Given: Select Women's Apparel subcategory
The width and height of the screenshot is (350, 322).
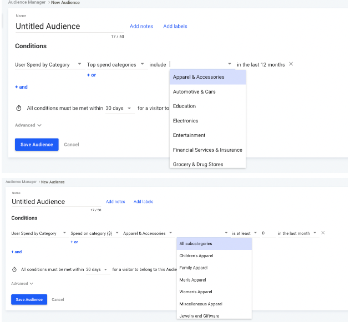Looking at the screenshot, I should [x=214, y=292].
